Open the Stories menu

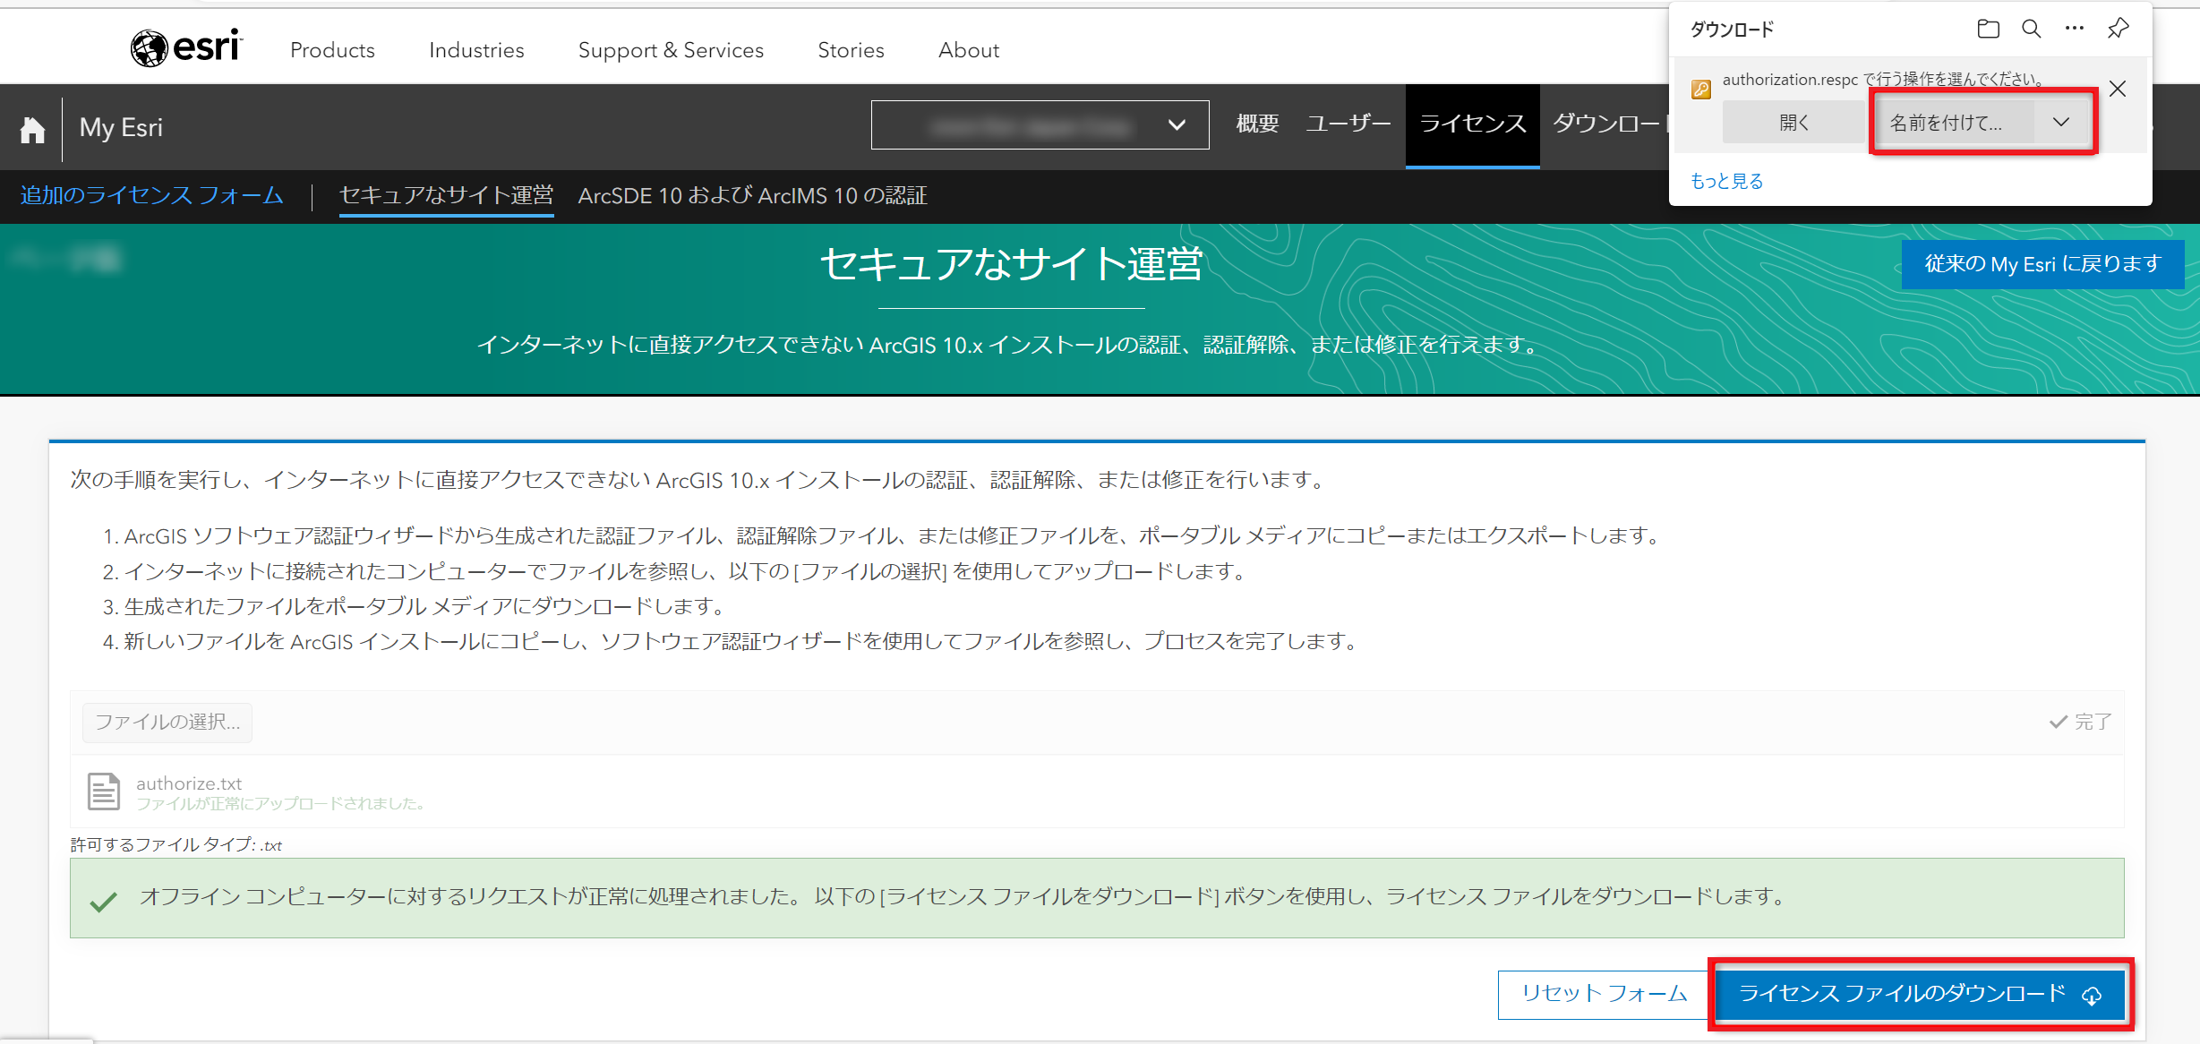[851, 50]
